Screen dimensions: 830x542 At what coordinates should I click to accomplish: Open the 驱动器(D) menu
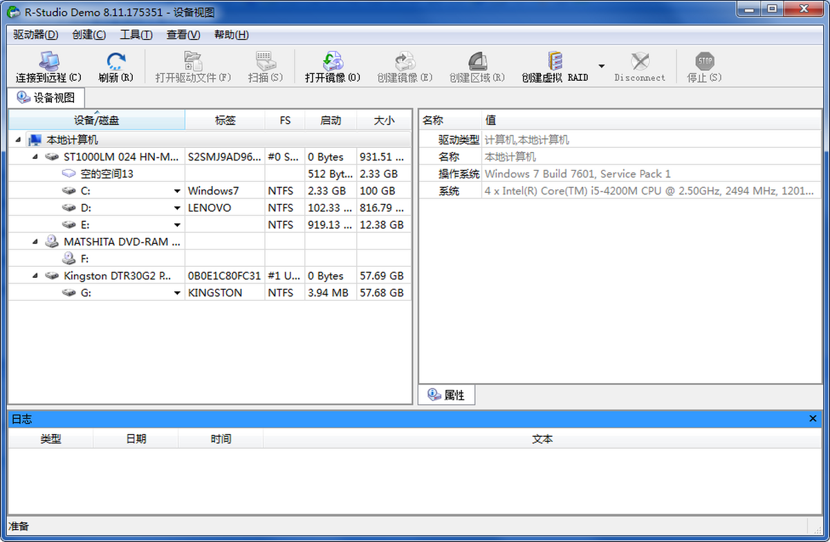[35, 35]
